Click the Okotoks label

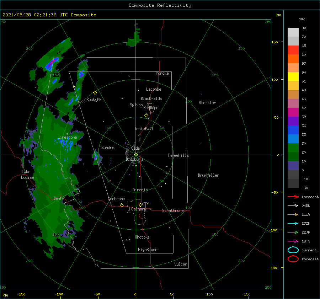click(142, 237)
